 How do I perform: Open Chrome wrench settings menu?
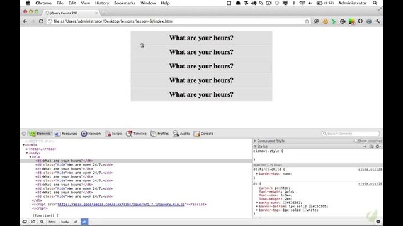pos(378,21)
